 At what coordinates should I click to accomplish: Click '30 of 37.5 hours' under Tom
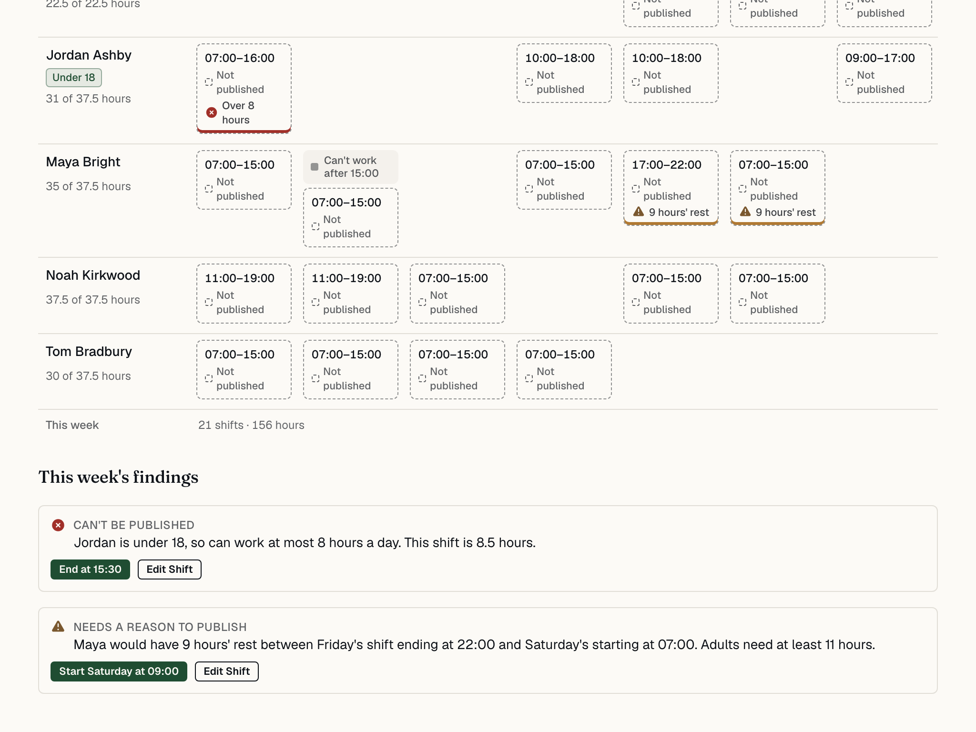88,376
